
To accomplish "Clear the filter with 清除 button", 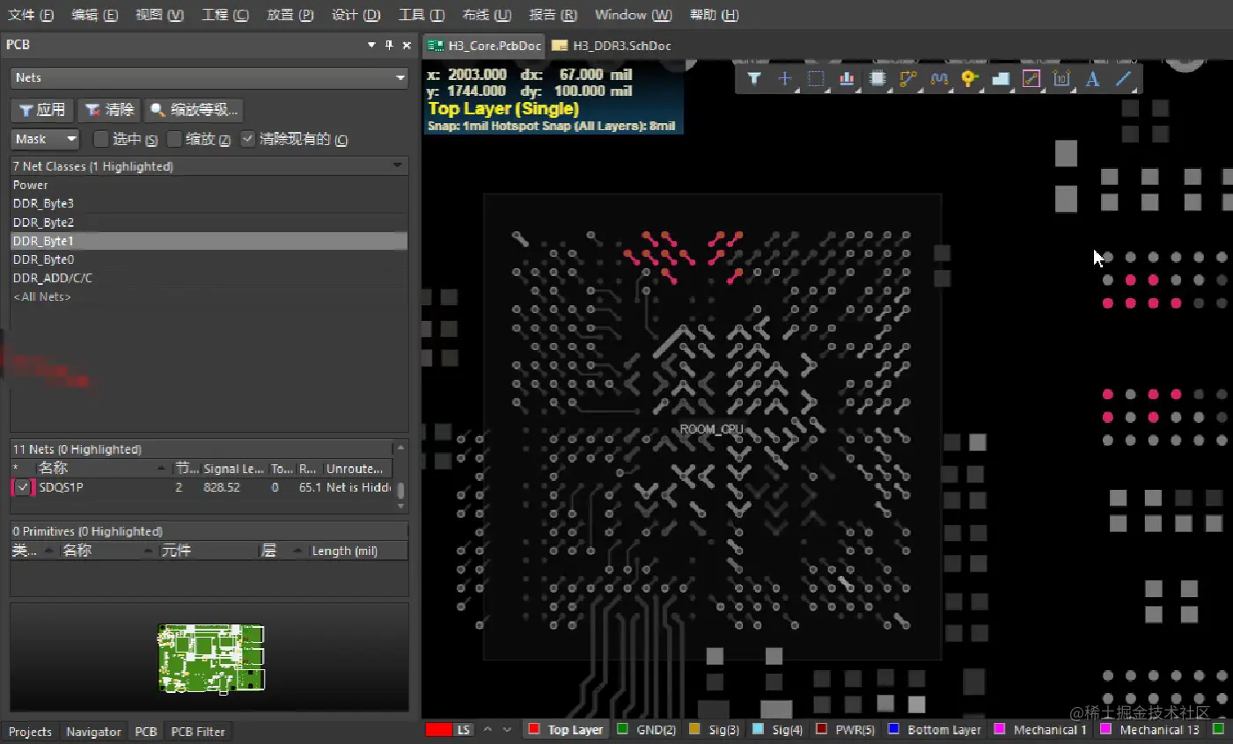I will [x=109, y=110].
